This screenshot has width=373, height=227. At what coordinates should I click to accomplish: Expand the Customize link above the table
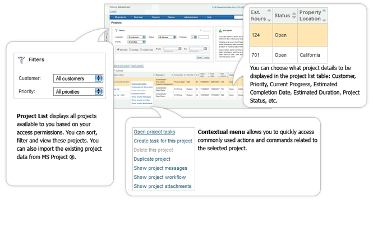pyautogui.click(x=119, y=71)
